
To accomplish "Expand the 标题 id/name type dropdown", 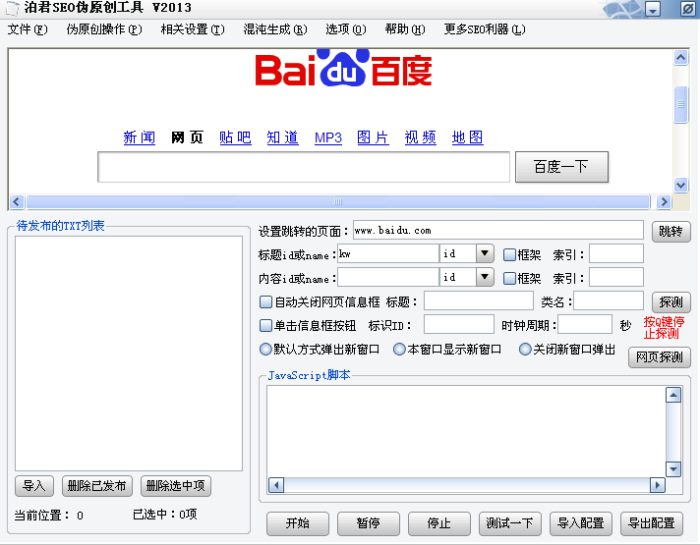I will pos(485,253).
